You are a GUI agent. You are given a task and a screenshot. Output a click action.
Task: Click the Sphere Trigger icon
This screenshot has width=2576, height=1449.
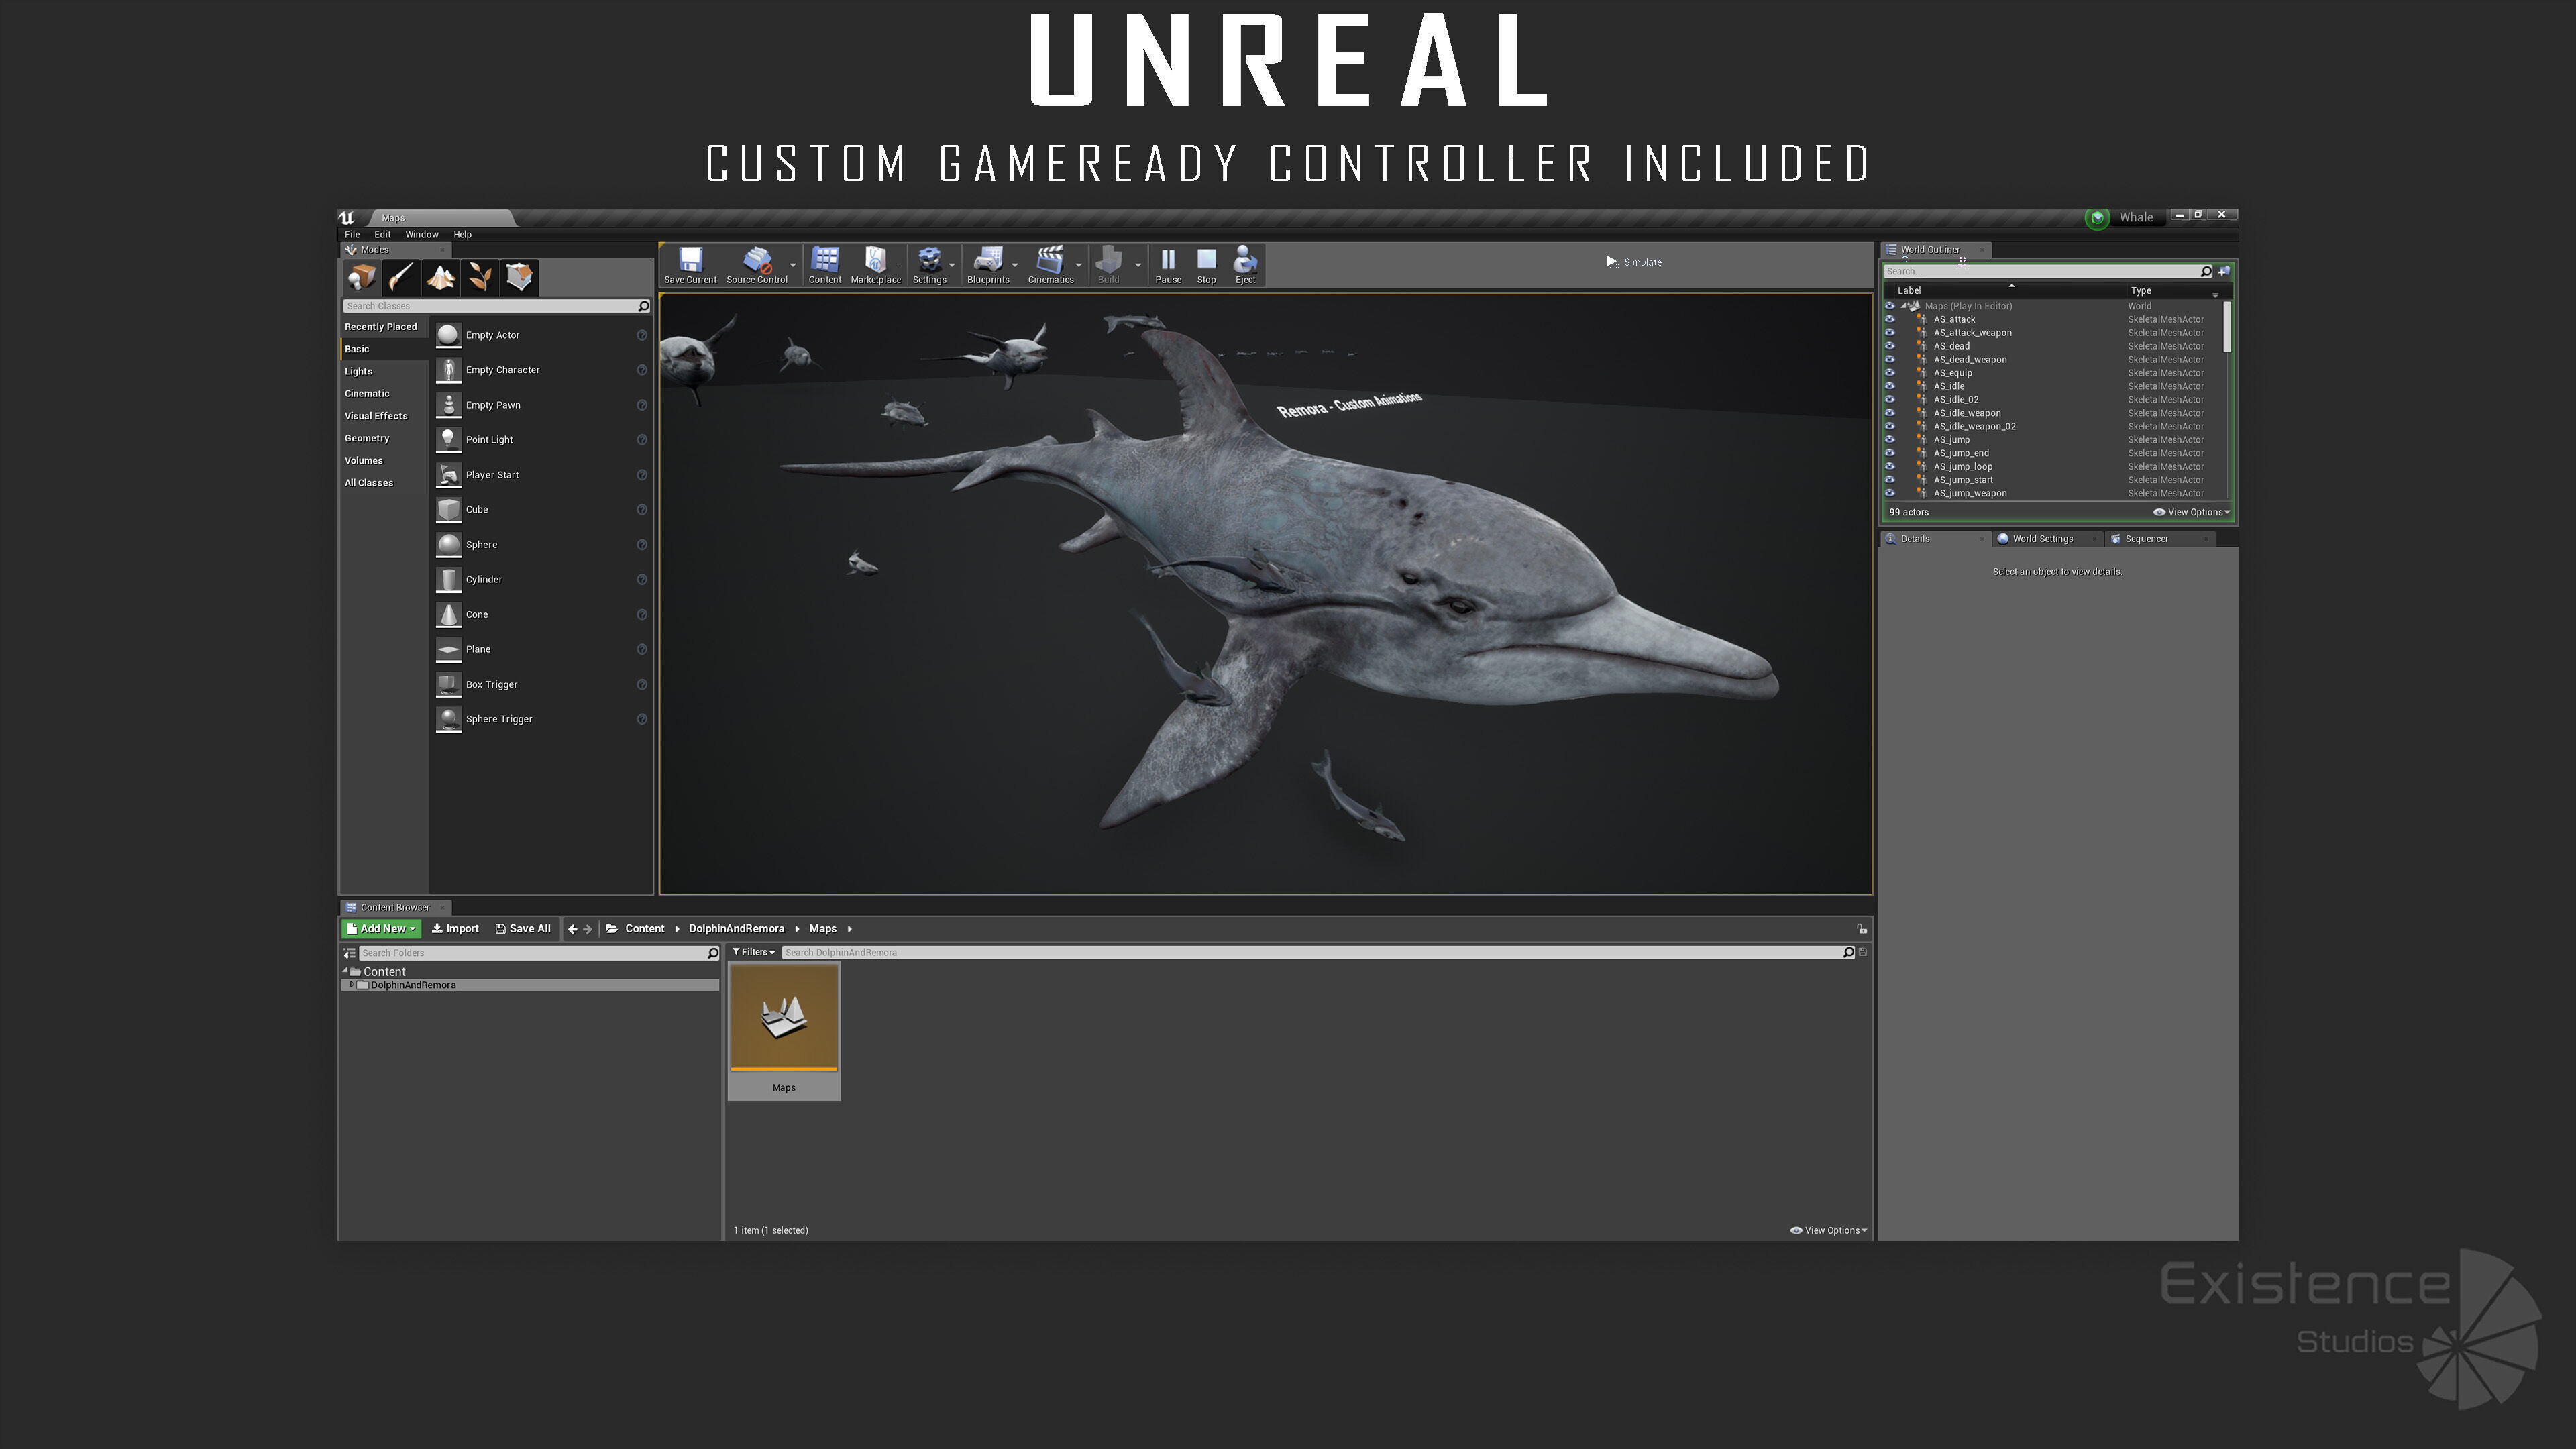(449, 720)
